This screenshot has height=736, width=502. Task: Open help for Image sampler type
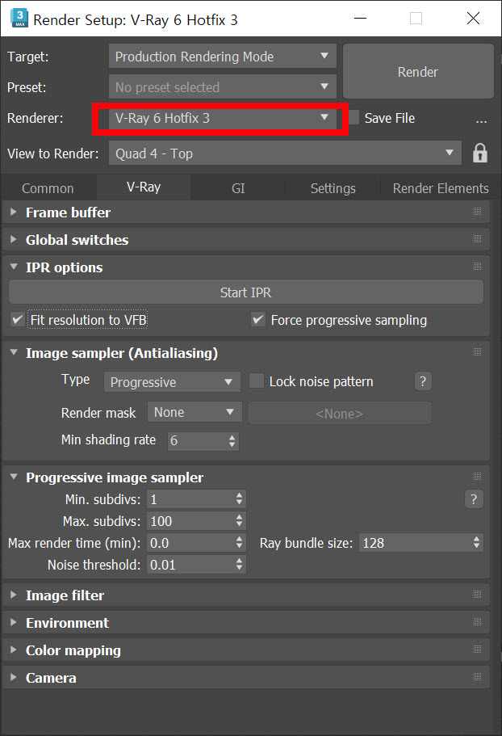423,381
